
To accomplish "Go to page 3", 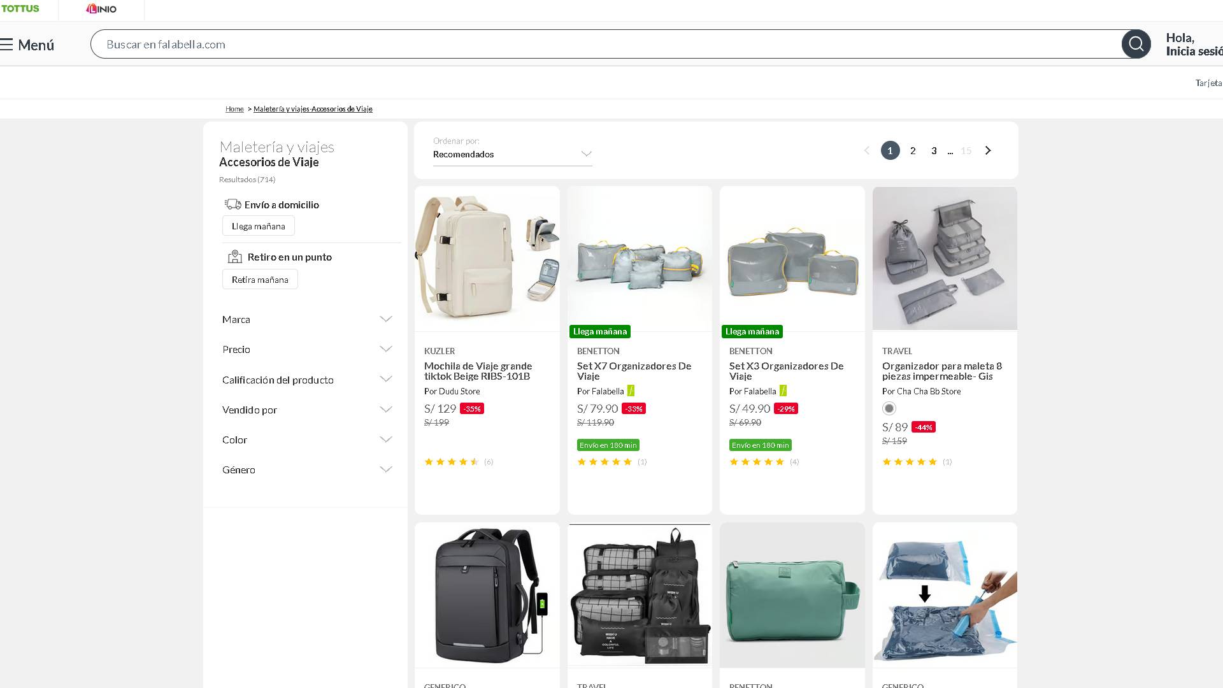I will pyautogui.click(x=934, y=151).
